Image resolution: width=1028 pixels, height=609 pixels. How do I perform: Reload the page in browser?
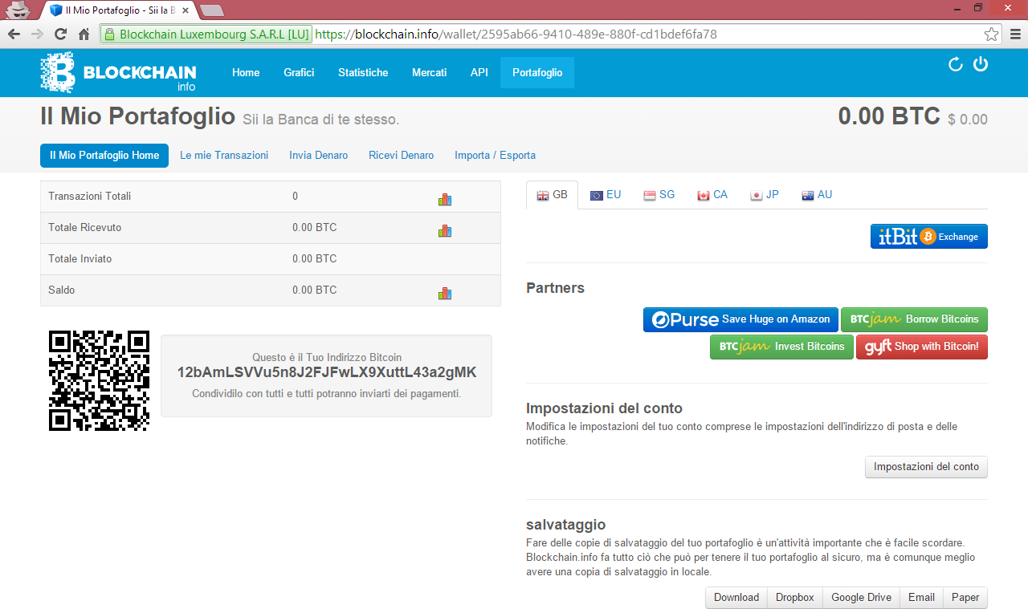point(60,34)
